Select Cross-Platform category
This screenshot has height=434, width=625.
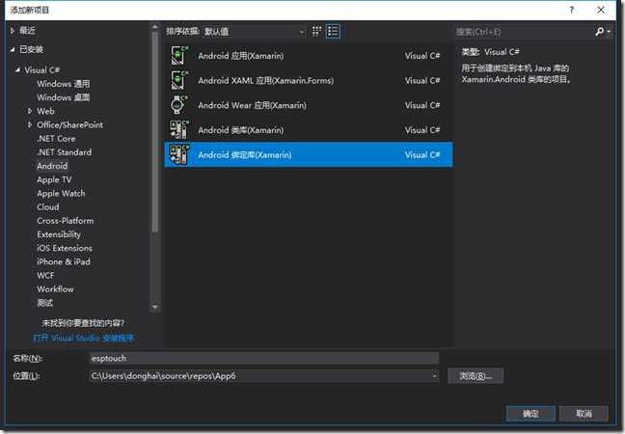pos(66,221)
